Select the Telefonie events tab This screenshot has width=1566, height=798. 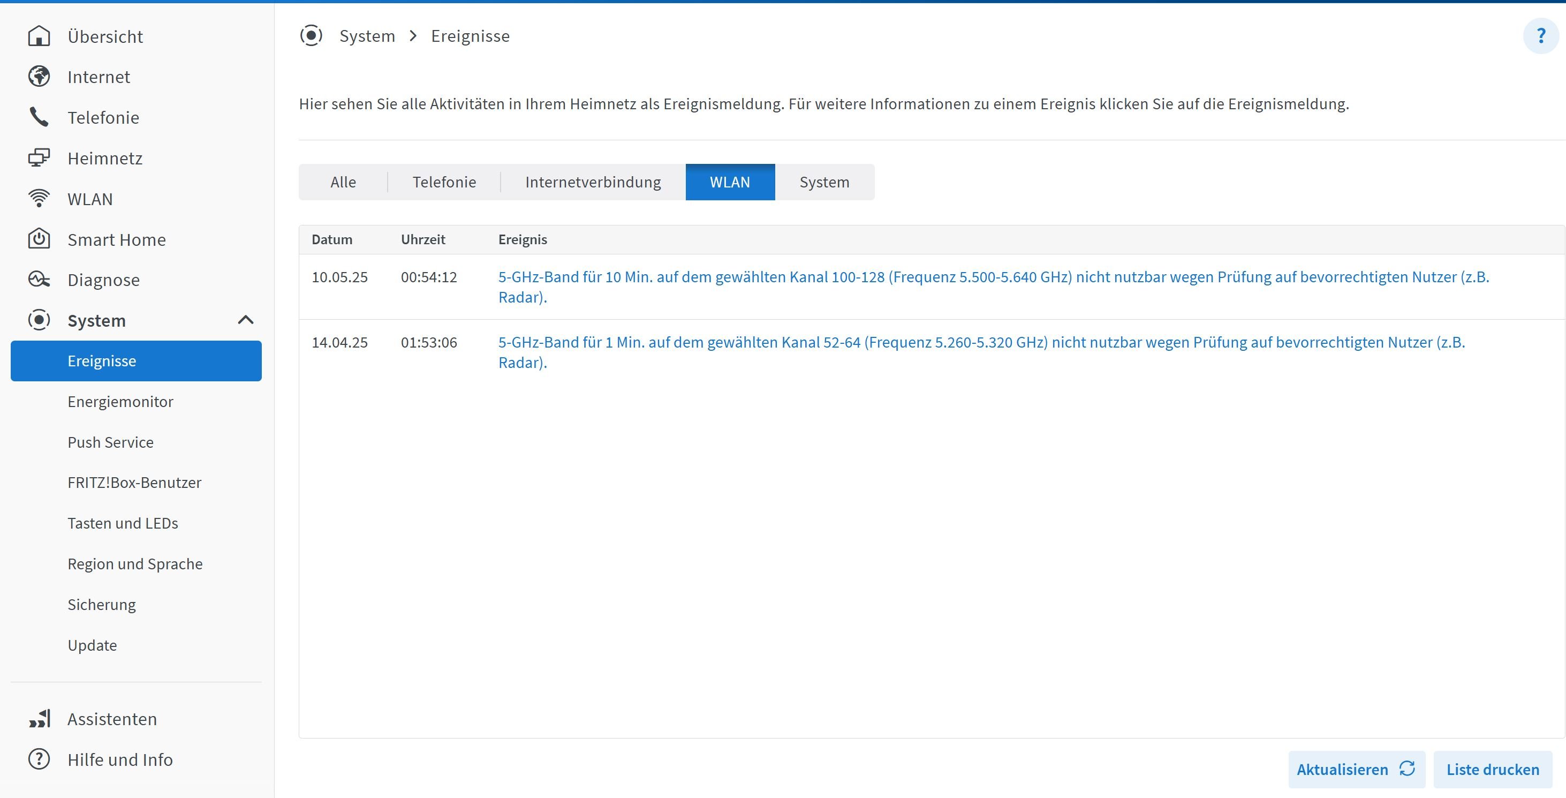coord(444,182)
